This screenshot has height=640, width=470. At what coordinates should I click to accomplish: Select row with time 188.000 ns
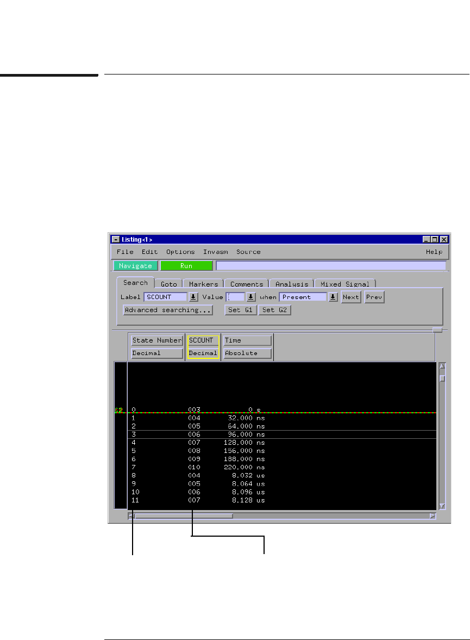282,459
